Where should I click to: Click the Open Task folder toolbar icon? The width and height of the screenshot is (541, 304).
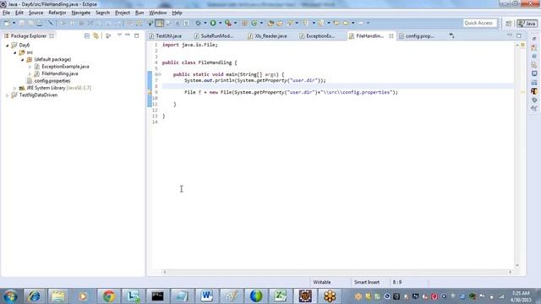[x=280, y=23]
